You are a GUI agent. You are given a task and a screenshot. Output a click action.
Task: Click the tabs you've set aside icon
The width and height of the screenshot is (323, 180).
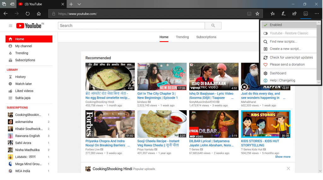point(4,4)
